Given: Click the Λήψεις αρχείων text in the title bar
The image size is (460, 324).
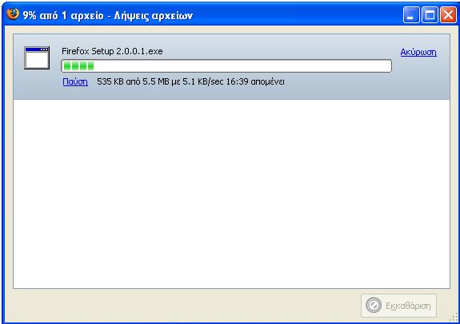Looking at the screenshot, I should [x=154, y=15].
